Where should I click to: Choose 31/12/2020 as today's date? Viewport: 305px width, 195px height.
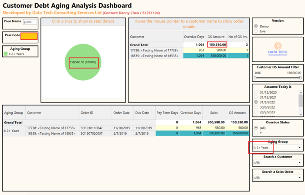256,93
